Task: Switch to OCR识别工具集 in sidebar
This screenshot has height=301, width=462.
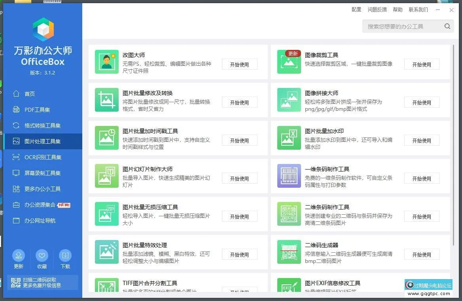Action: (42, 157)
